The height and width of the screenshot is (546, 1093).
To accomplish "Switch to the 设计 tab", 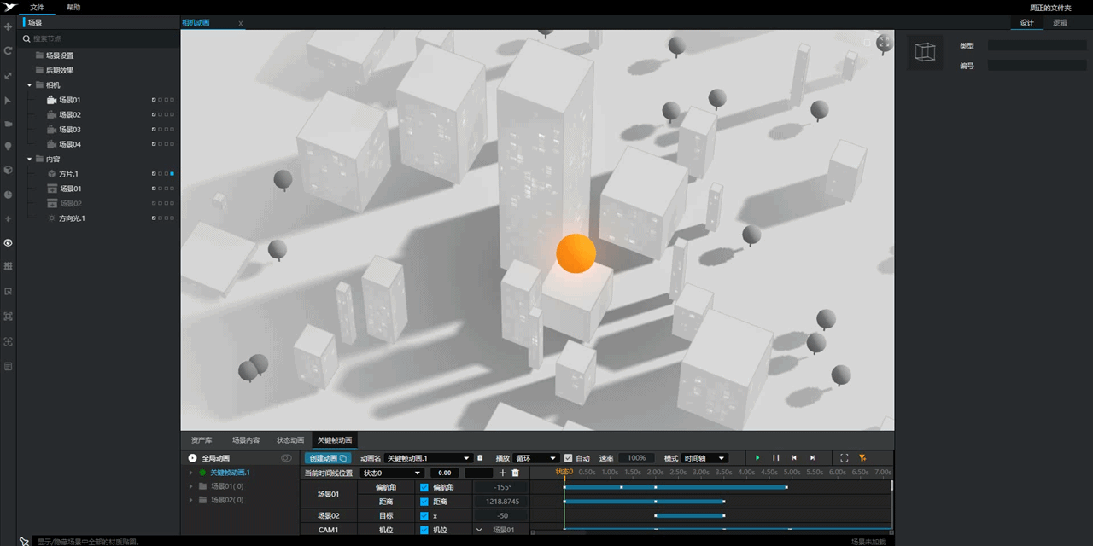I will tap(1027, 23).
